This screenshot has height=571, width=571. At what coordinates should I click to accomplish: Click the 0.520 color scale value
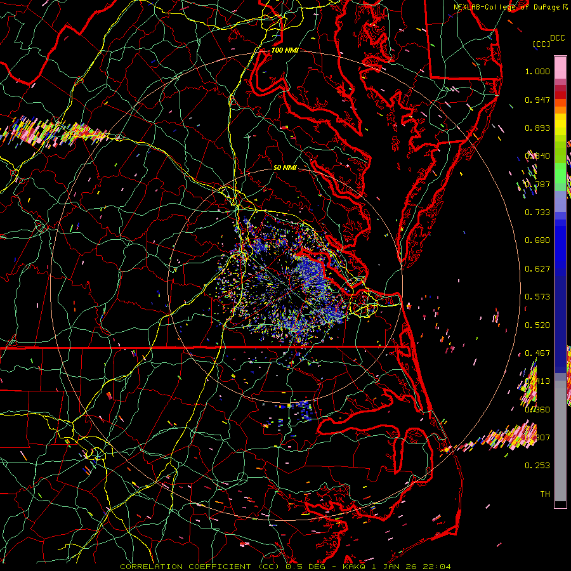pos(537,325)
